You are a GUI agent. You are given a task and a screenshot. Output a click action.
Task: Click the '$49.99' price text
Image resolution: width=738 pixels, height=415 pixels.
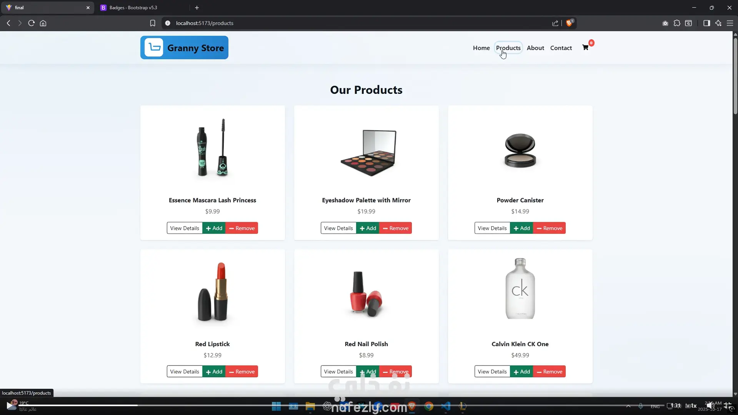coord(520,355)
